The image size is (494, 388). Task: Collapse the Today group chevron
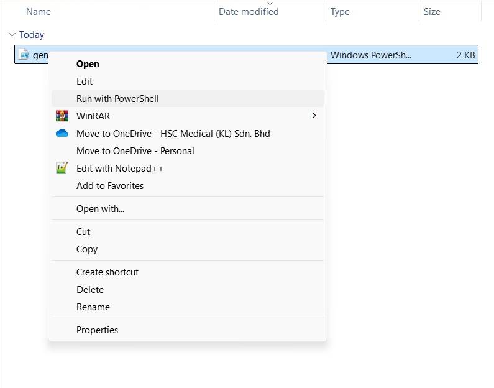pos(12,35)
